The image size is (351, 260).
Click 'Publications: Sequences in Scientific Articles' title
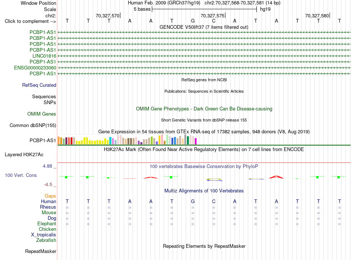point(204,91)
